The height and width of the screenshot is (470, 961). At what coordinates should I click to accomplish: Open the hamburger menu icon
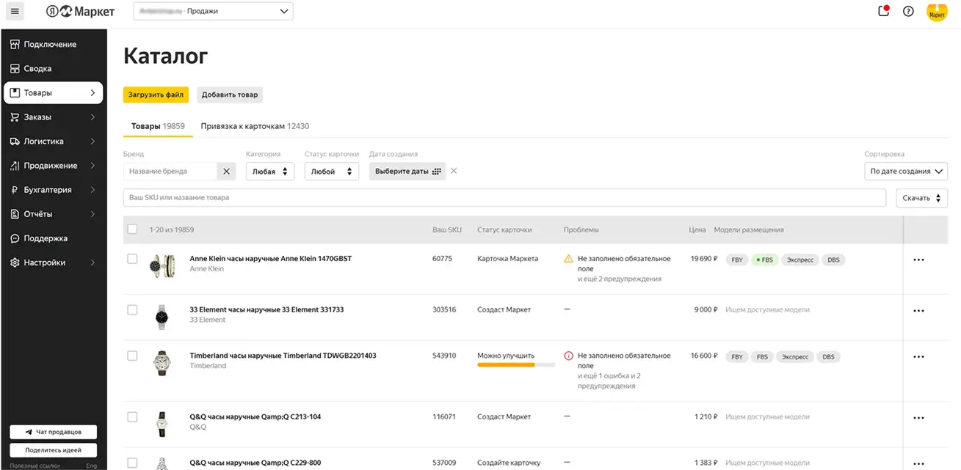pyautogui.click(x=15, y=11)
